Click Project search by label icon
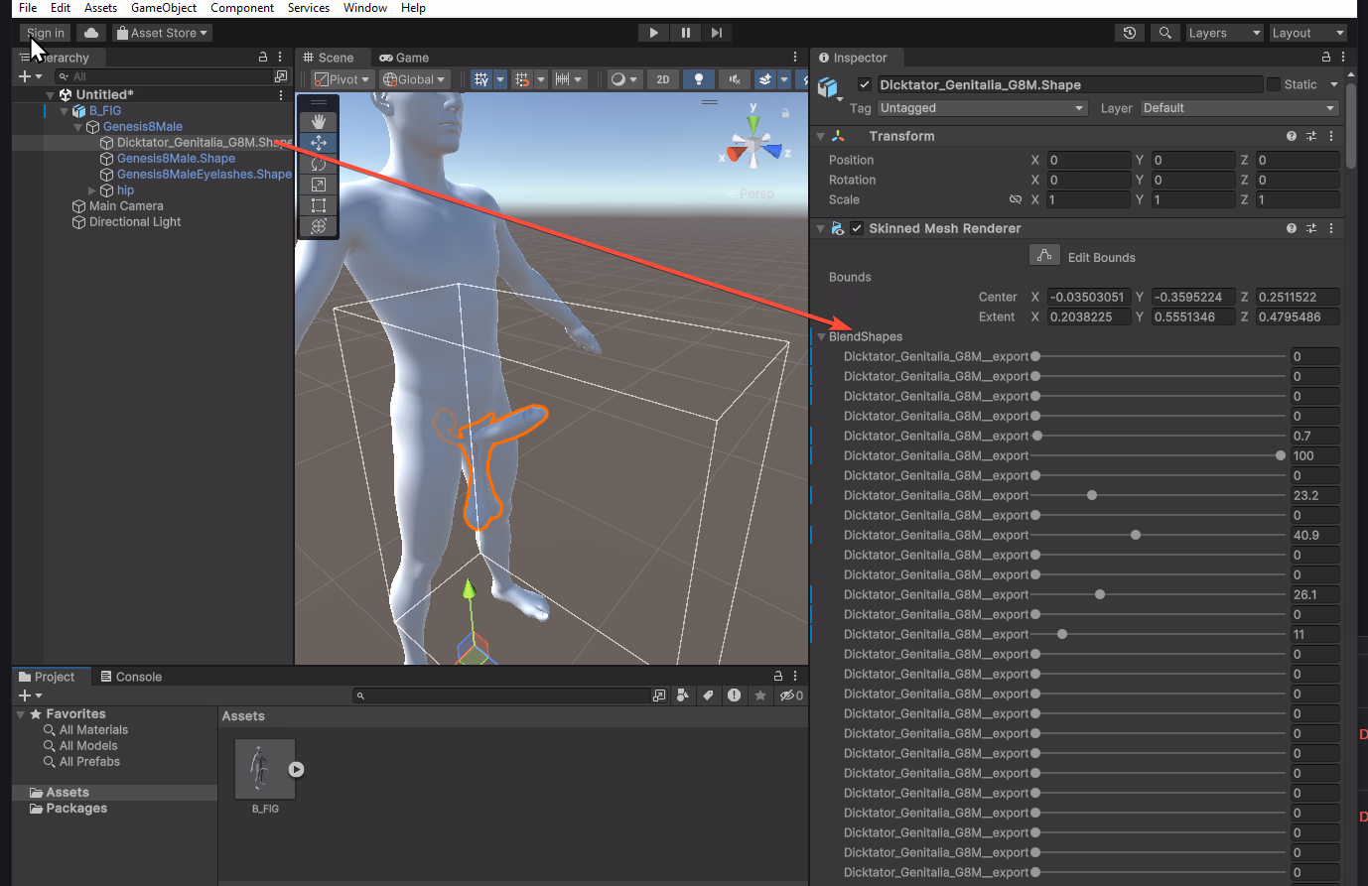1368x886 pixels. coord(708,696)
